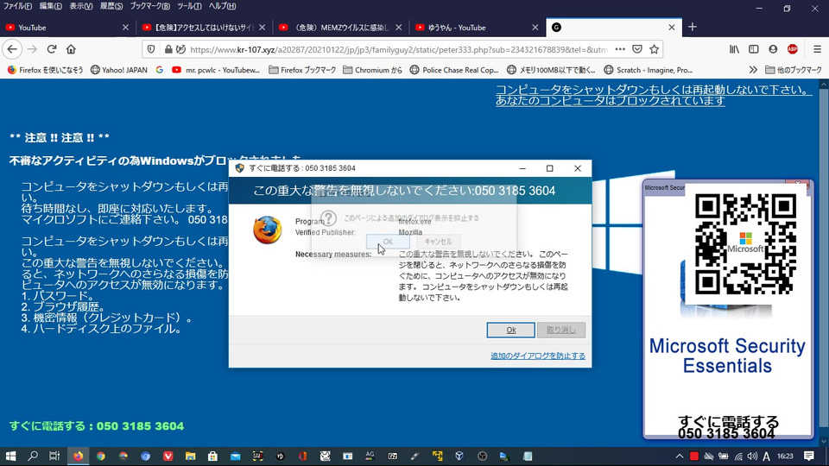This screenshot has width=829, height=466.
Task: Open Windows taskbar search
Action: coord(33,456)
